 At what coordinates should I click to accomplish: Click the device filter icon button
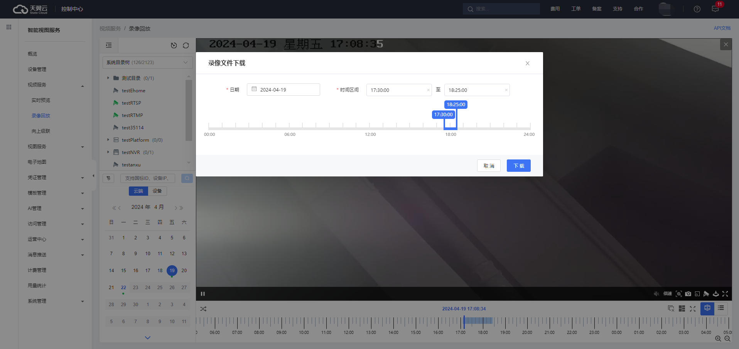[108, 178]
